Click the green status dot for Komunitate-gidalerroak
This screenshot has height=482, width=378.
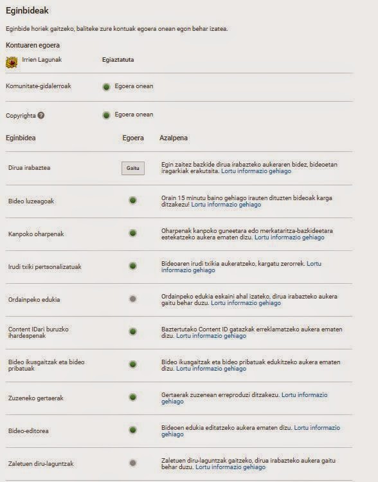[106, 87]
